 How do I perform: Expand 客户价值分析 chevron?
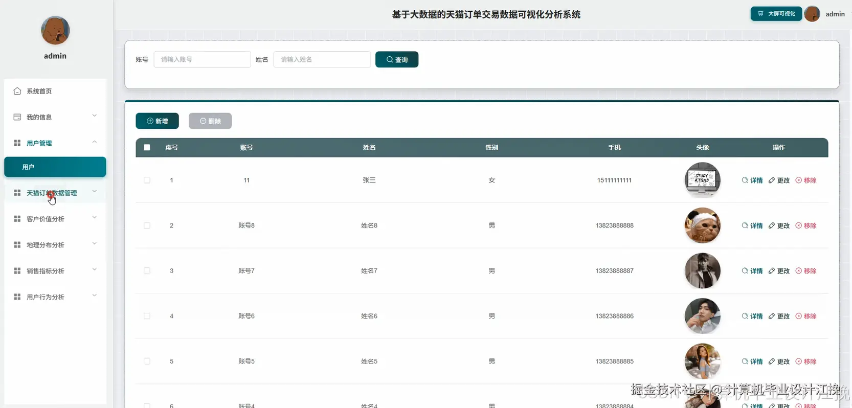click(95, 217)
